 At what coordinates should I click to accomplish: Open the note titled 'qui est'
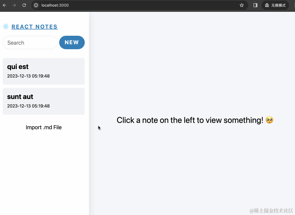(x=43, y=71)
